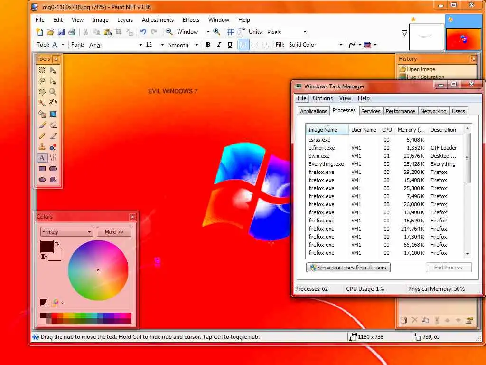Pick a hue on the color wheel
Image resolution: width=486 pixels, height=365 pixels.
(x=98, y=270)
